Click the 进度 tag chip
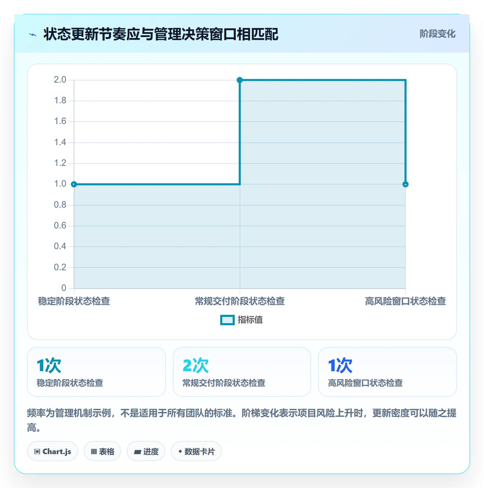Viewport: 484px width, 488px height. pyautogui.click(x=146, y=451)
